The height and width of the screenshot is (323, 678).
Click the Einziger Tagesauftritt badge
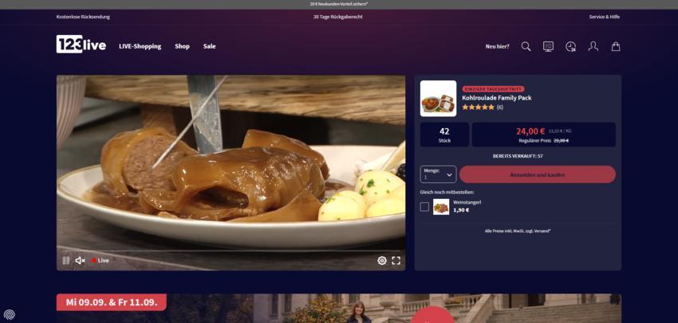(493, 89)
